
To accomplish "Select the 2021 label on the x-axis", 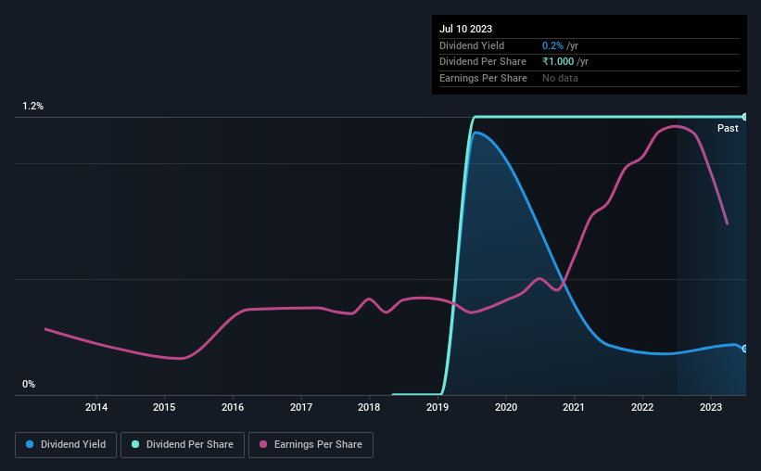I will 574,407.
